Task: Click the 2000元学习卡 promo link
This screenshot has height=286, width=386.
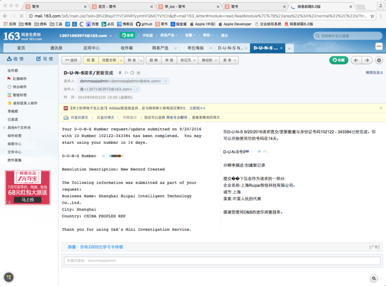Action: 95,247
